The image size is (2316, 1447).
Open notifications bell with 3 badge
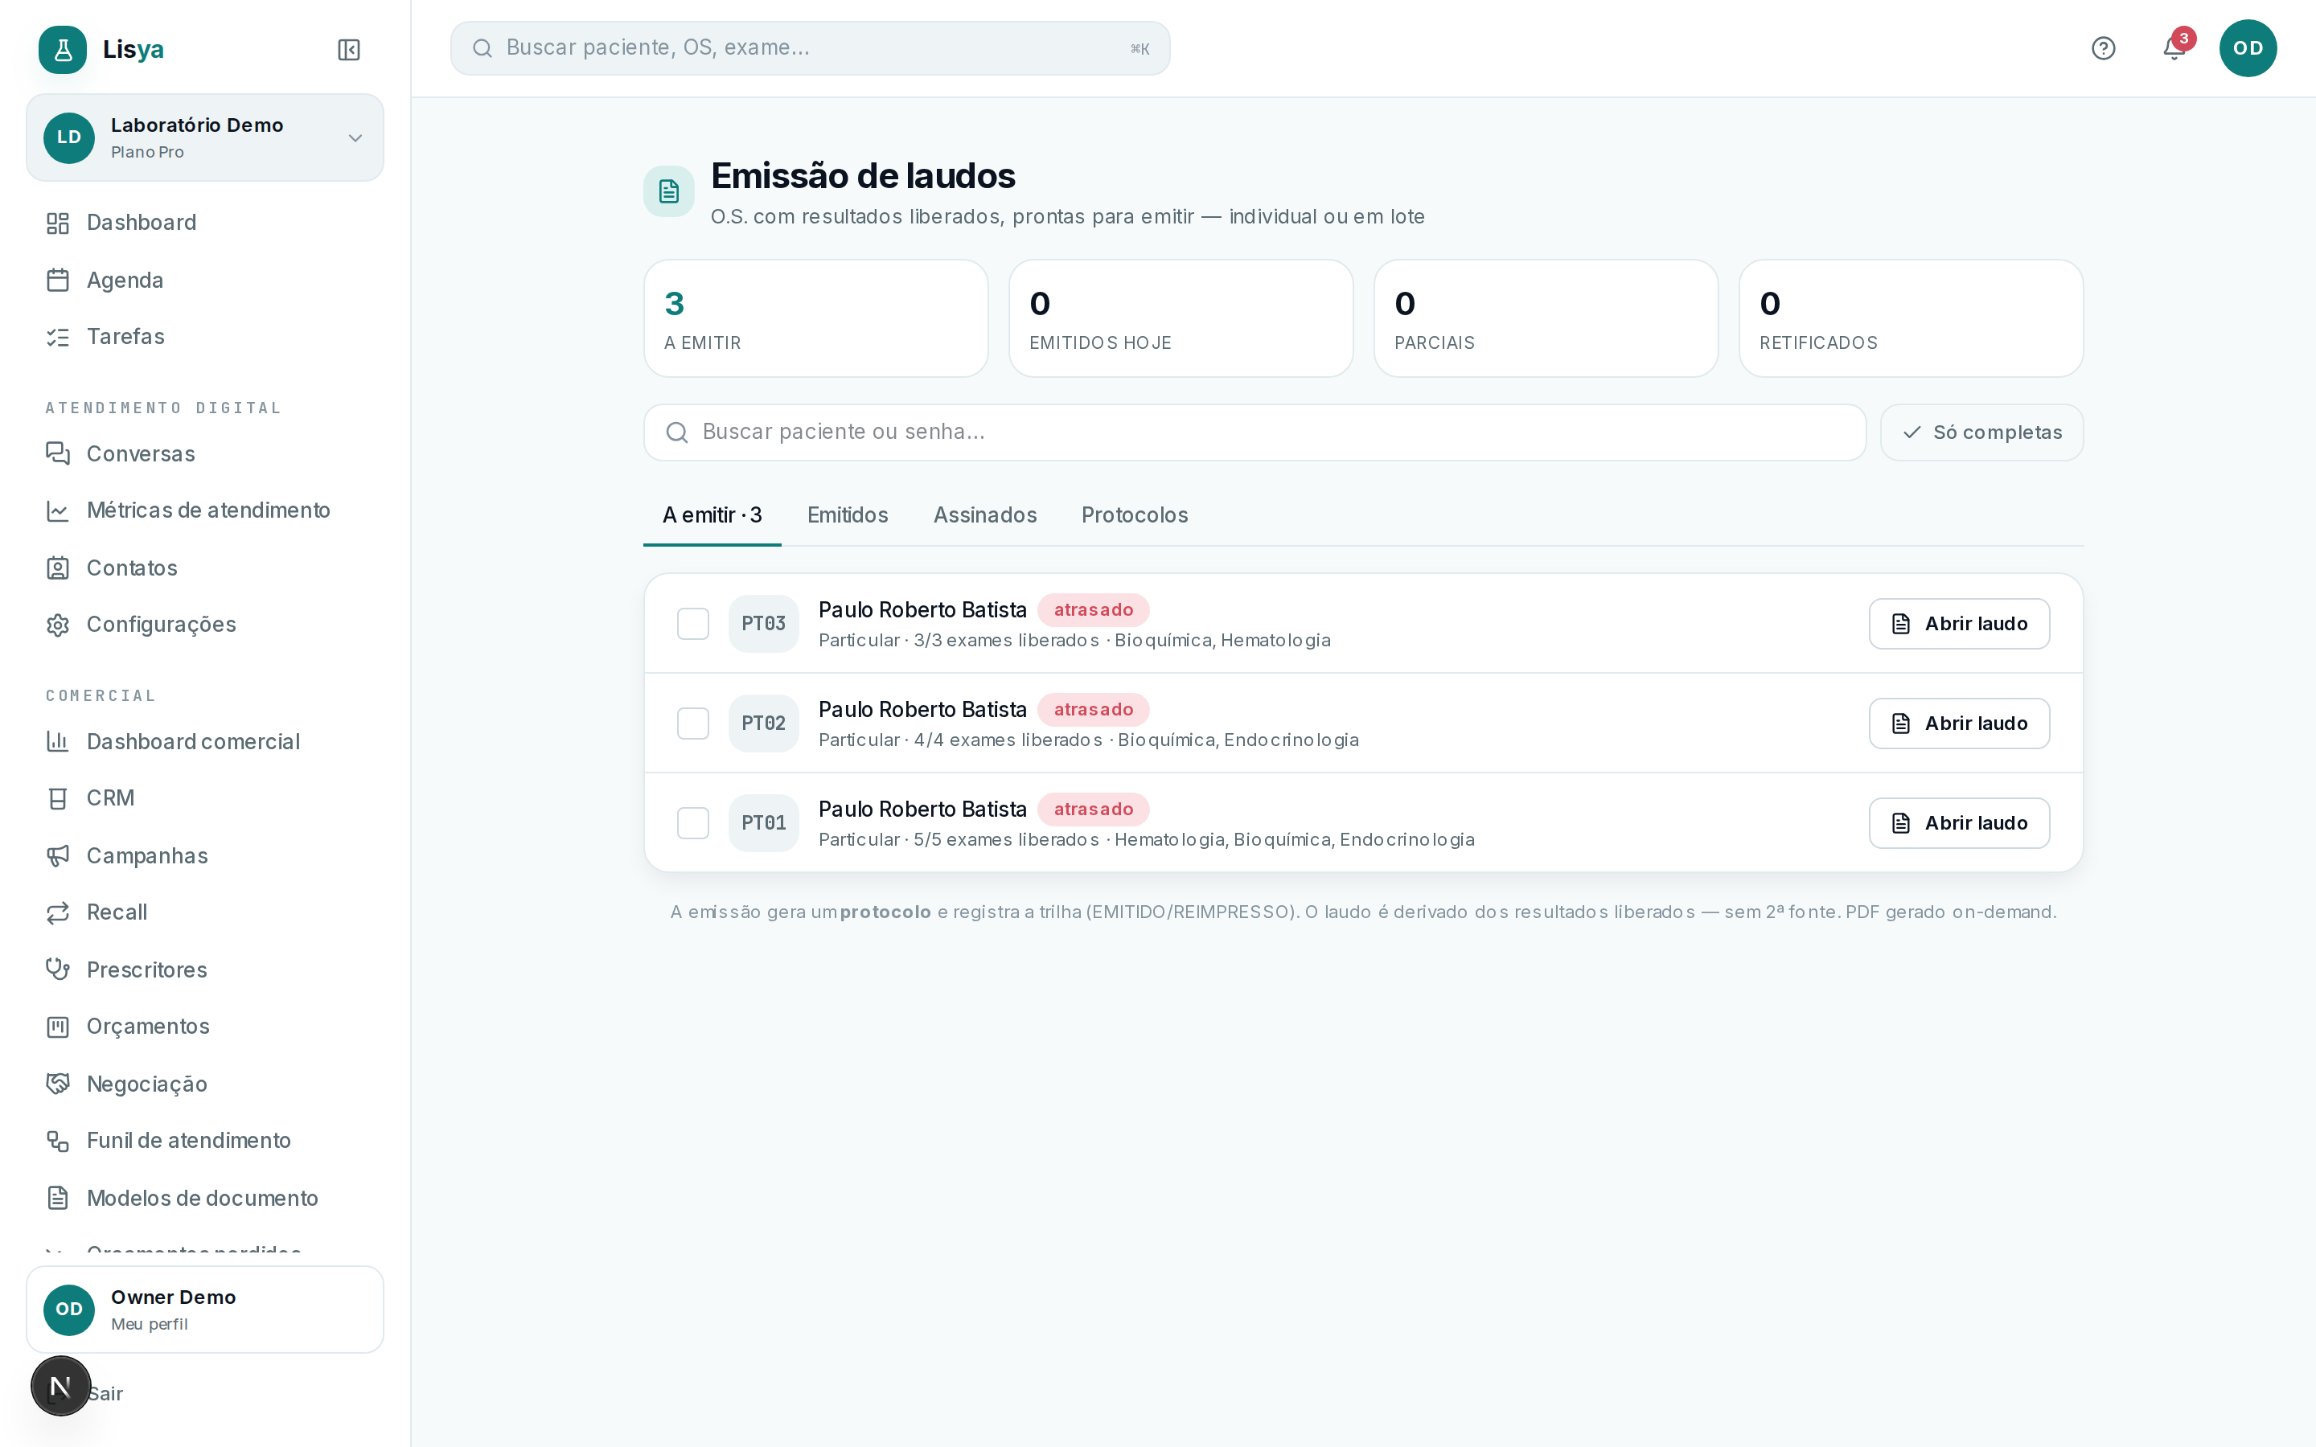pyautogui.click(x=2174, y=48)
